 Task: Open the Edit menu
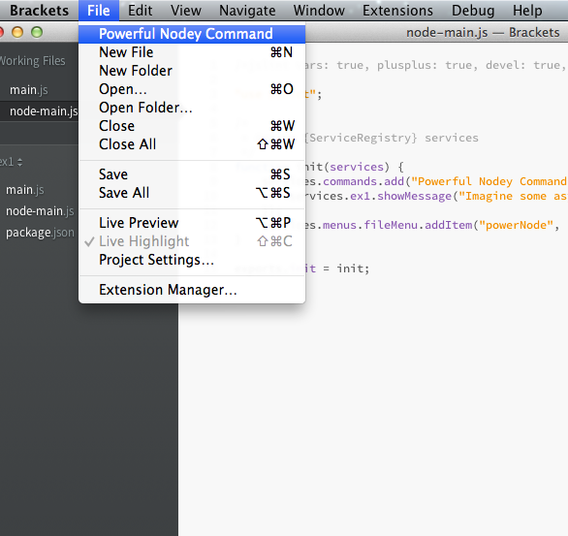tap(140, 10)
